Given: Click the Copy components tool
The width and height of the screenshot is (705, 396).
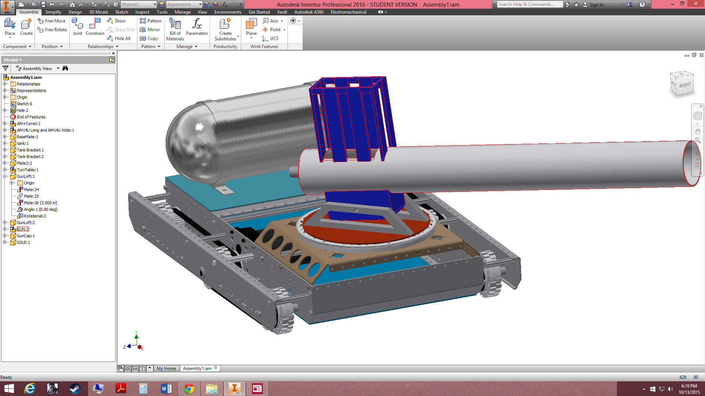Looking at the screenshot, I should [x=149, y=38].
